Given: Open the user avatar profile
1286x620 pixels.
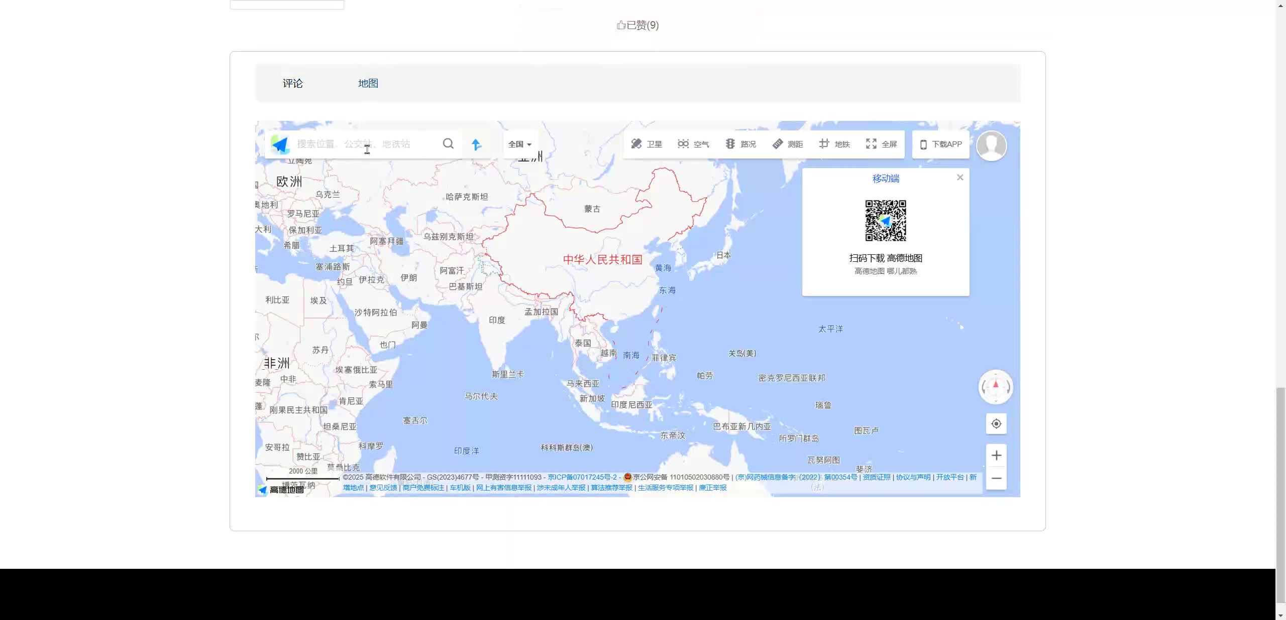Looking at the screenshot, I should [x=991, y=145].
